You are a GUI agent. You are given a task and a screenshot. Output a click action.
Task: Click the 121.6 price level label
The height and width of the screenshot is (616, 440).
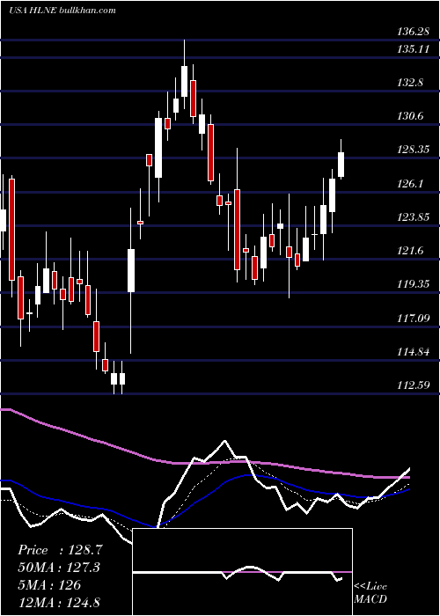click(410, 251)
